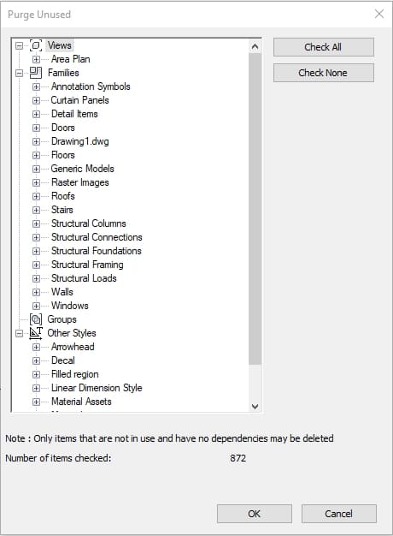This screenshot has height=536, width=393.
Task: Select the Curtain Panels tree item
Action: click(x=79, y=100)
